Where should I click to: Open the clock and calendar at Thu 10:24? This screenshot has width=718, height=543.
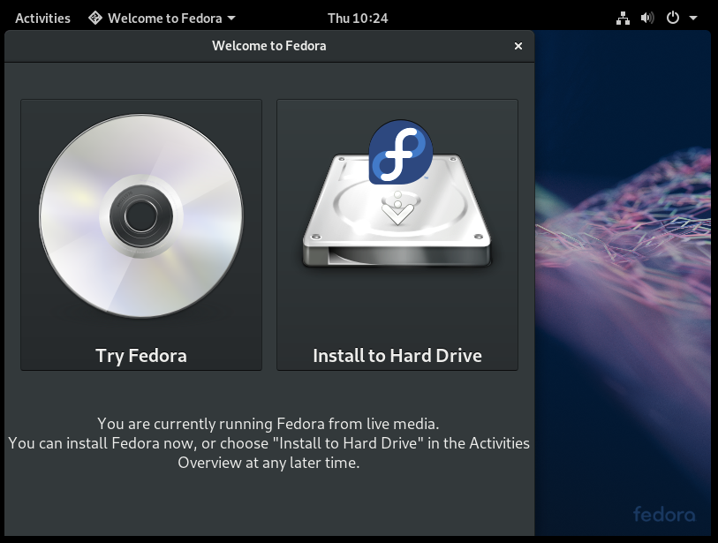[x=358, y=19]
